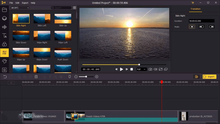Select the Transition properties tab
This screenshot has width=220, height=124.
196,9
